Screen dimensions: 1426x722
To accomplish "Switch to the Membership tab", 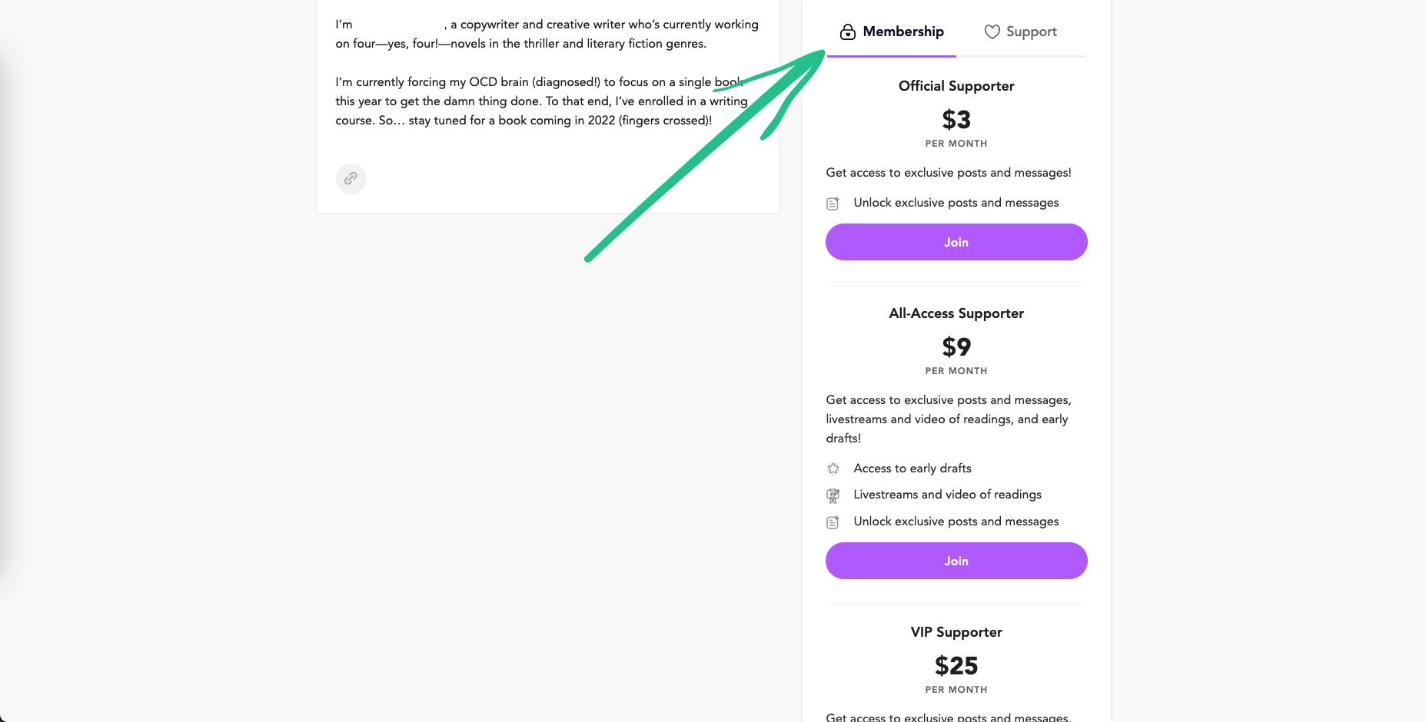I will point(892,32).
